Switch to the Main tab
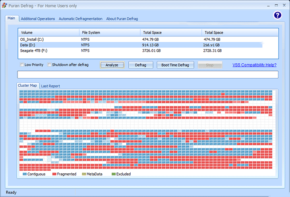 [12, 18]
